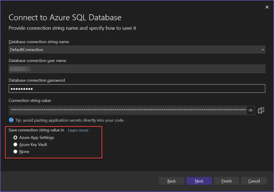Close the dialog with the X button

click(267, 7)
